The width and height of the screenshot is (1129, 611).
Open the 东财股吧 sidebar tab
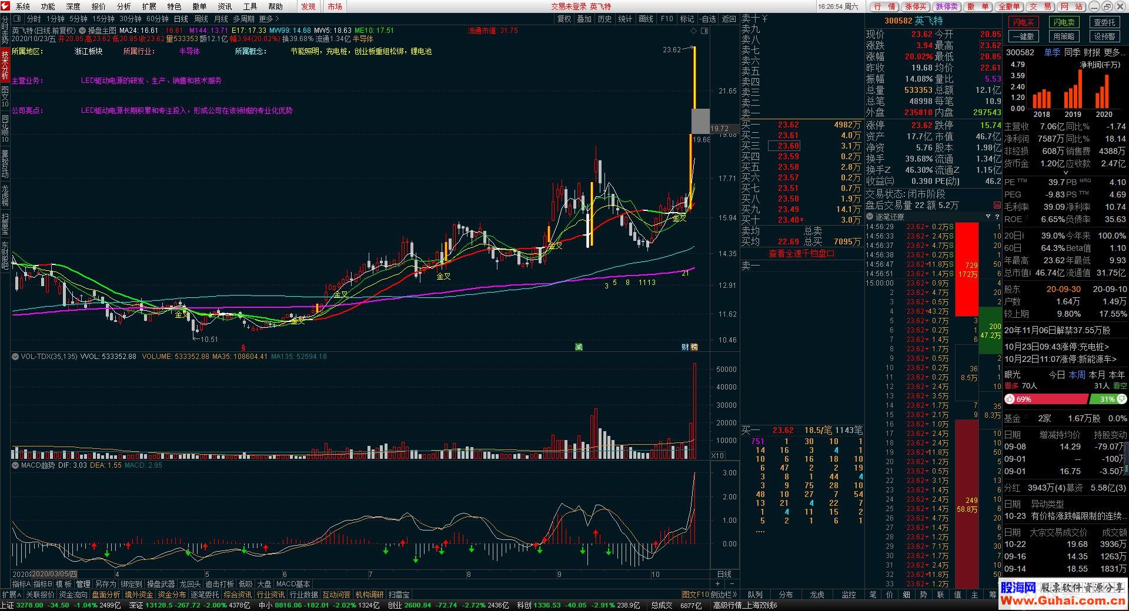click(5, 254)
